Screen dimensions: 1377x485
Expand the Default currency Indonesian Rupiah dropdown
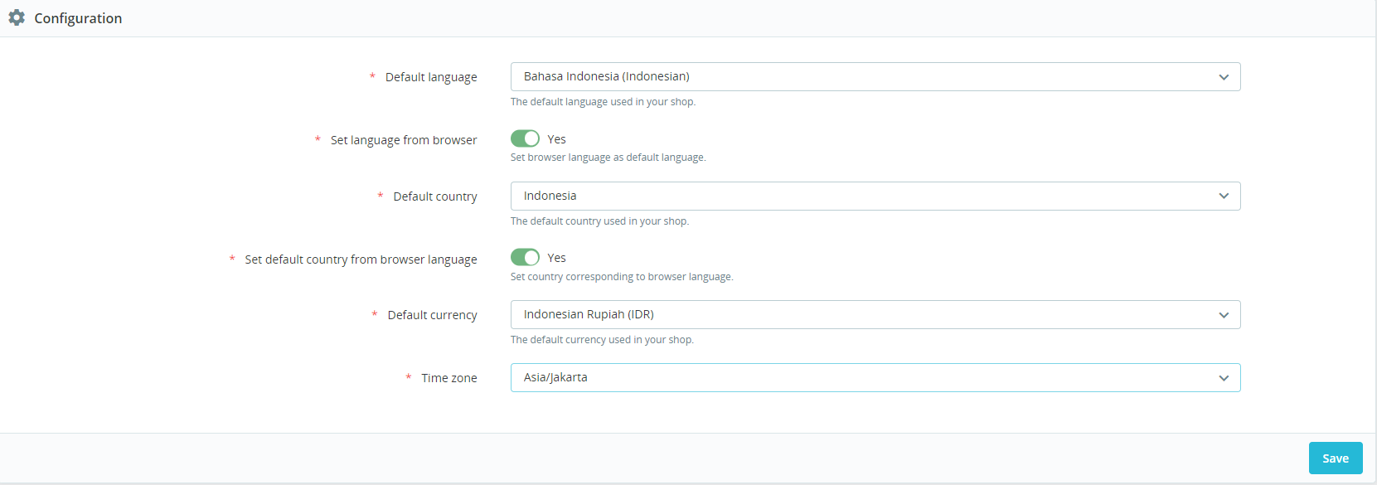[x=862, y=315]
